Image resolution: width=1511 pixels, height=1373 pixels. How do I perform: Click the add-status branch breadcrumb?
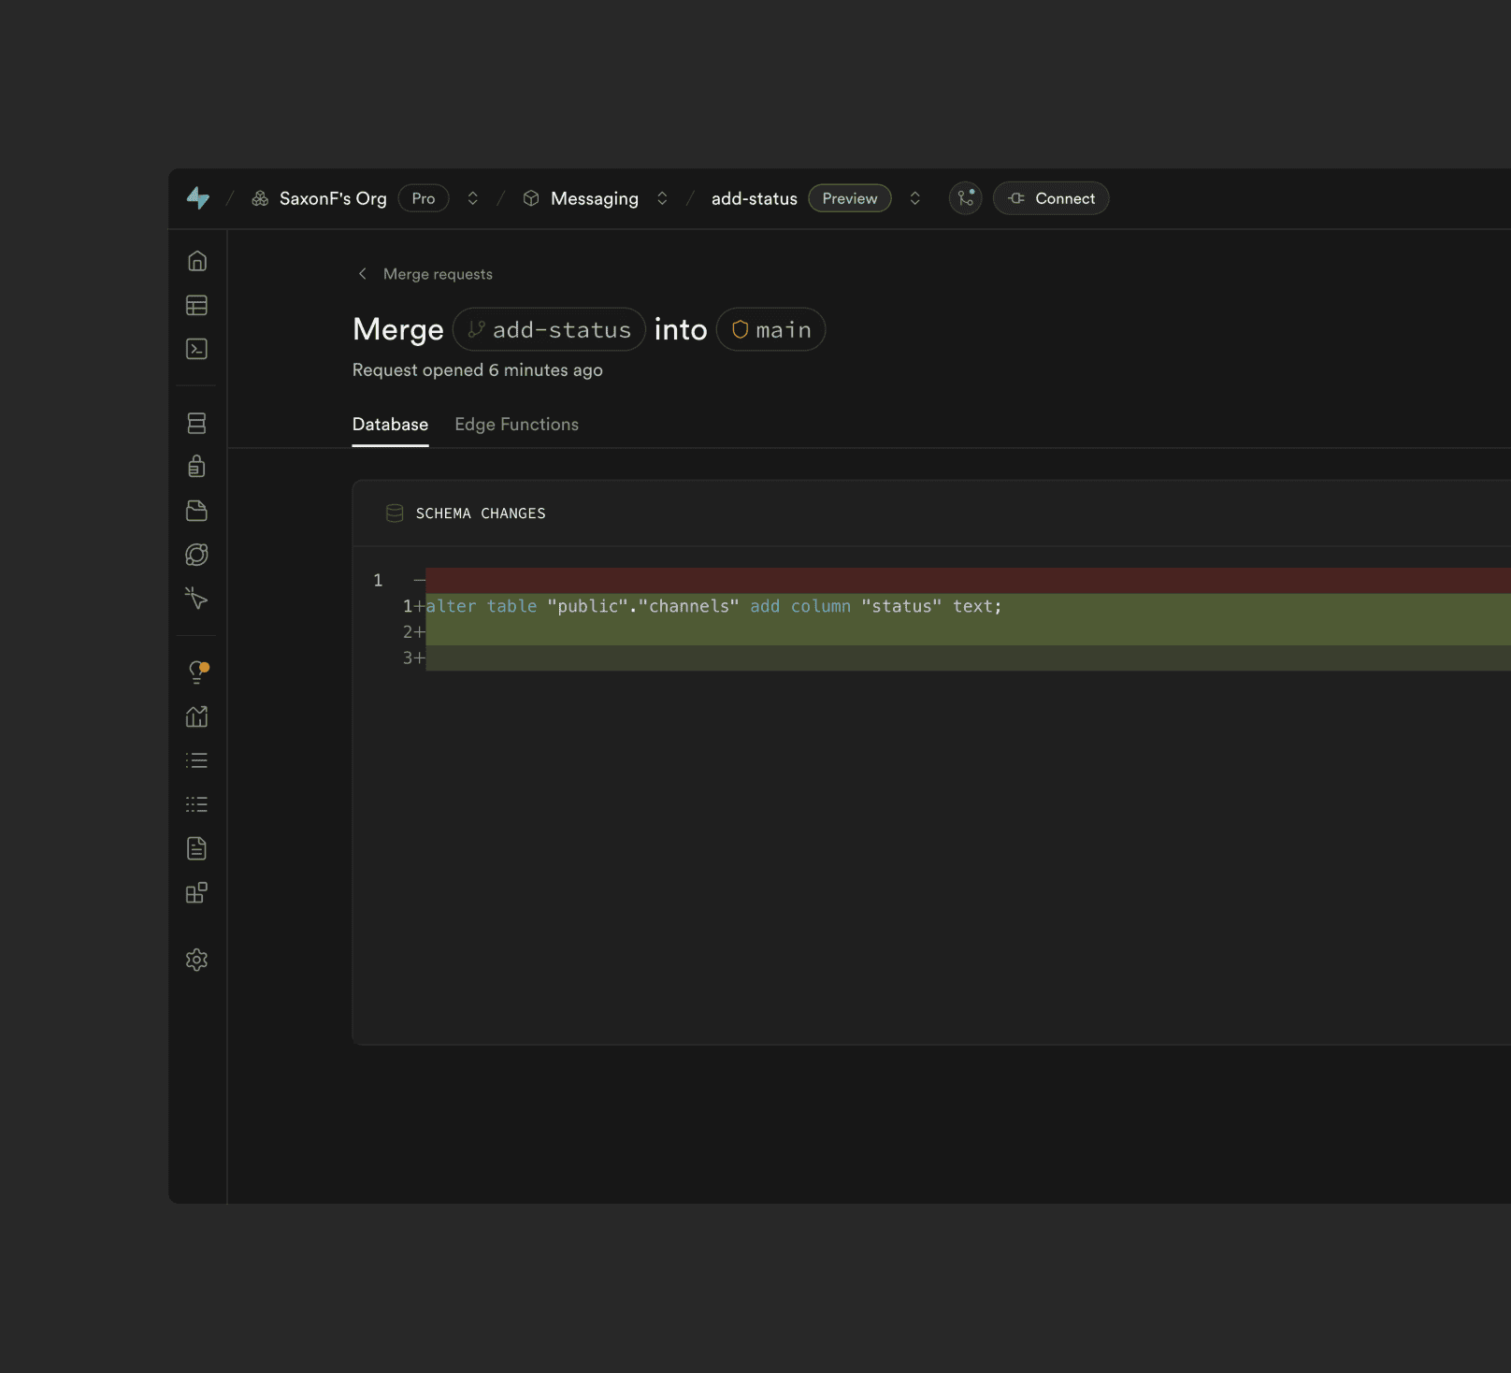pos(755,198)
